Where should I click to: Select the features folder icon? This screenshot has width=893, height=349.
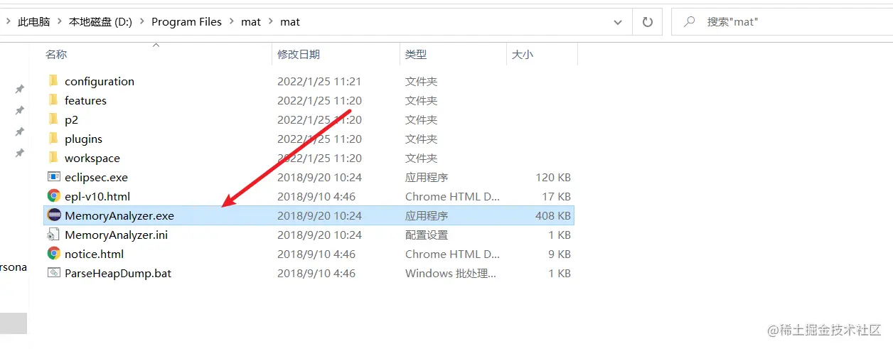tap(53, 100)
